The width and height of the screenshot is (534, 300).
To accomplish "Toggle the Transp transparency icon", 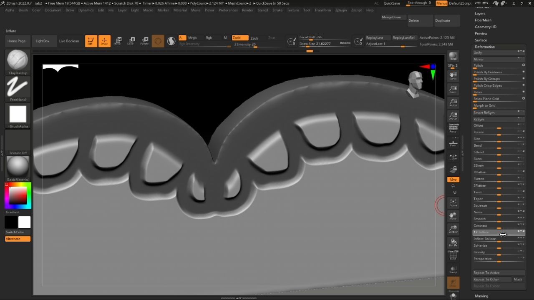I will click(453, 269).
